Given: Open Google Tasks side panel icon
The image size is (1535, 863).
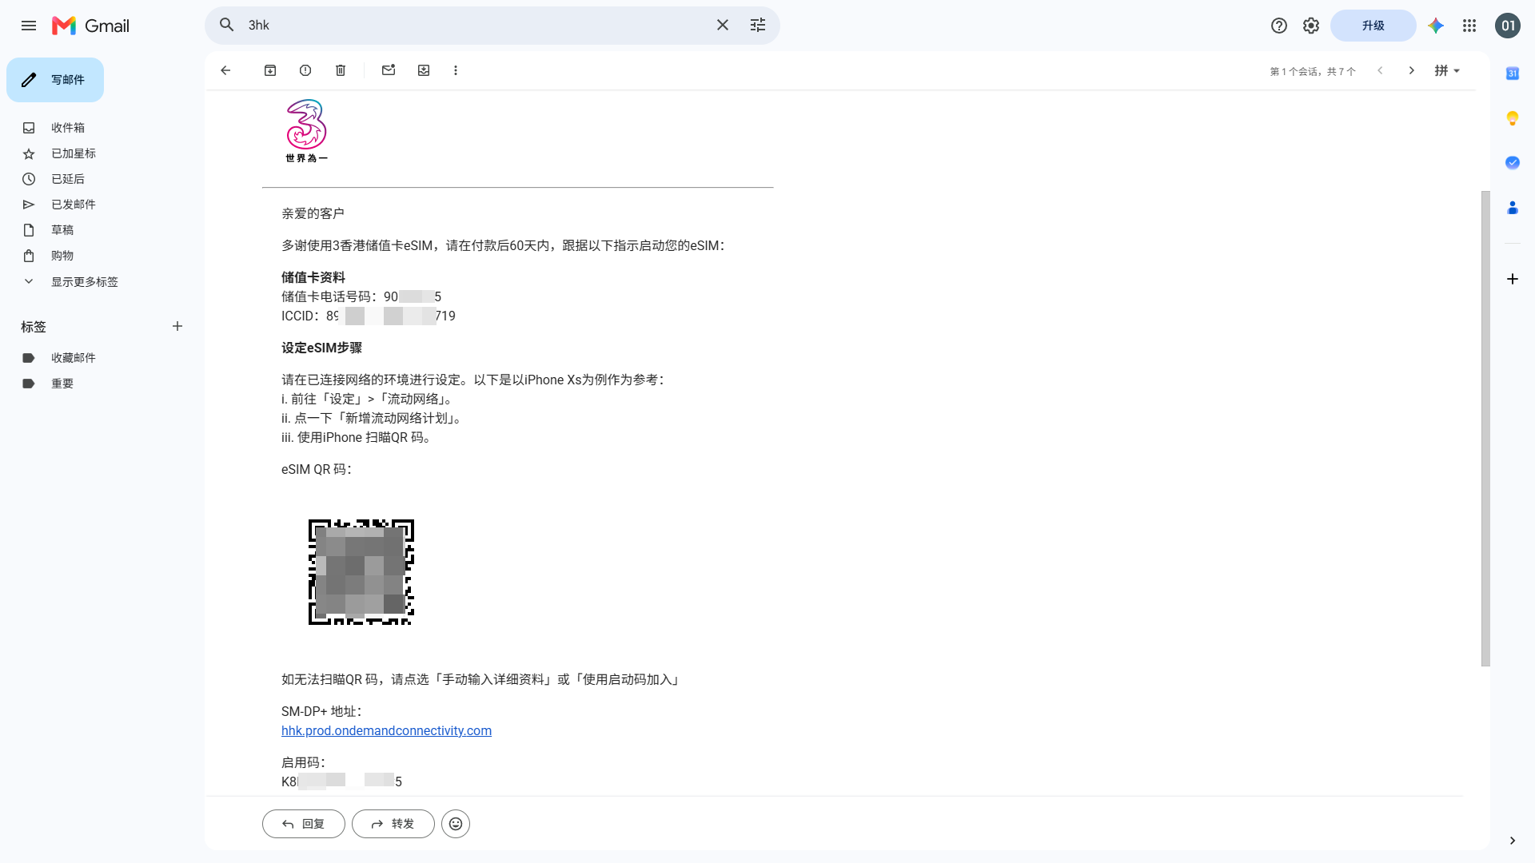Looking at the screenshot, I should (x=1513, y=163).
